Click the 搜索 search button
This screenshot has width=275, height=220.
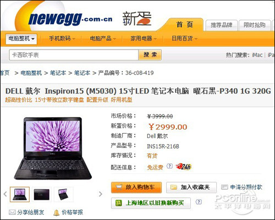tap(150, 54)
